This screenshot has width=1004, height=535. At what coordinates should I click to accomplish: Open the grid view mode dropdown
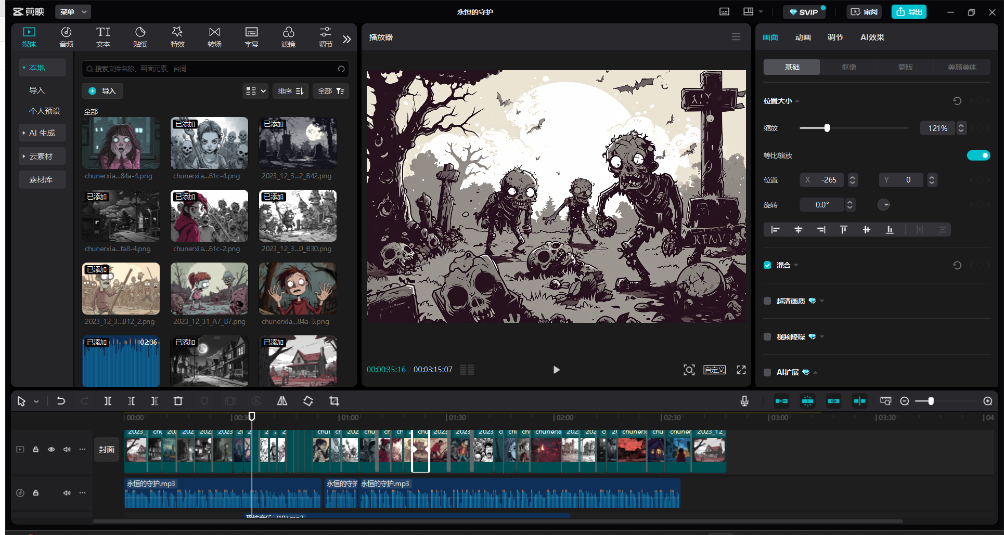coord(255,91)
